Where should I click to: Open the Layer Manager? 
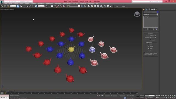click(89, 6)
